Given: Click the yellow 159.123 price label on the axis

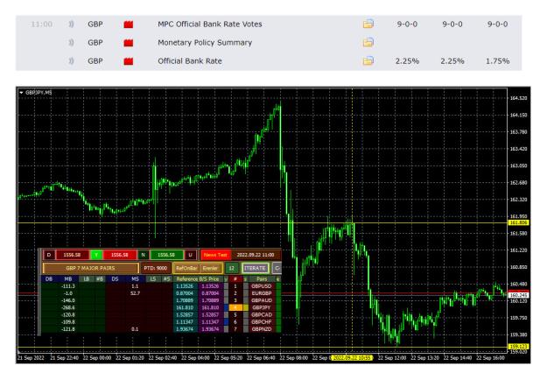Looking at the screenshot, I should pyautogui.click(x=518, y=347).
